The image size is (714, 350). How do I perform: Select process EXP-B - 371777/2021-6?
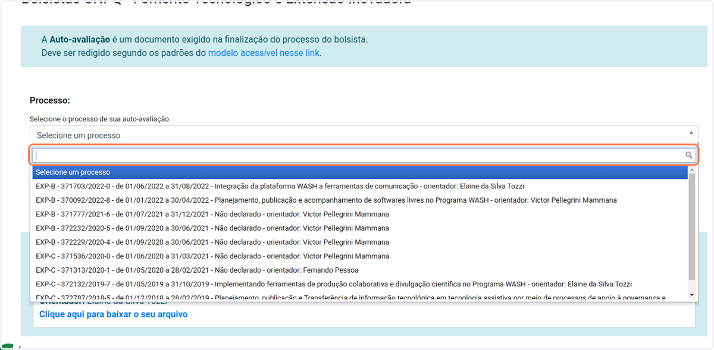pos(360,214)
